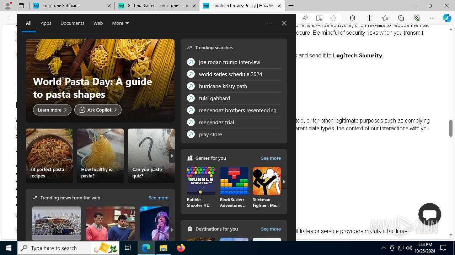Viewport: 455px width, 255px height.
Task: Advance pasta cards with the next arrow
Action: (x=172, y=156)
